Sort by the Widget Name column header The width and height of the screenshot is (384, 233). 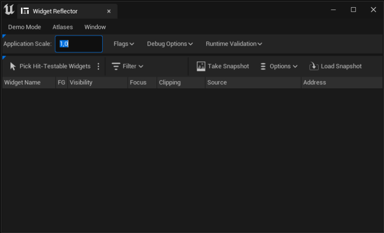point(23,82)
